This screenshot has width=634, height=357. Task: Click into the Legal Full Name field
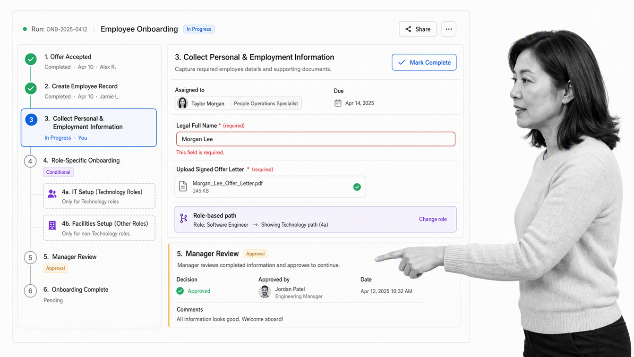click(x=316, y=139)
